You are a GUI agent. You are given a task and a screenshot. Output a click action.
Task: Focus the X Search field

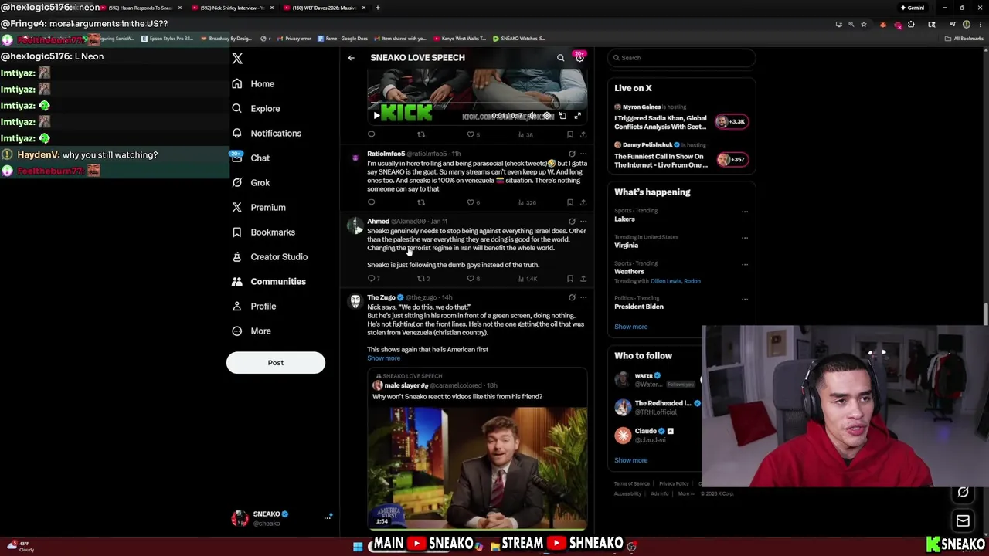coord(681,58)
